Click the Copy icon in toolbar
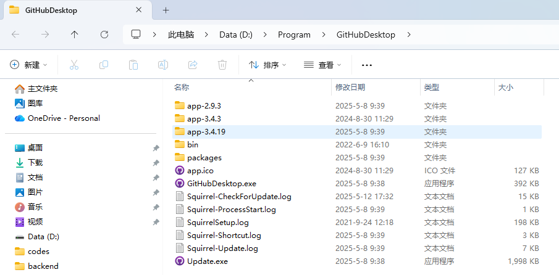 tap(104, 65)
